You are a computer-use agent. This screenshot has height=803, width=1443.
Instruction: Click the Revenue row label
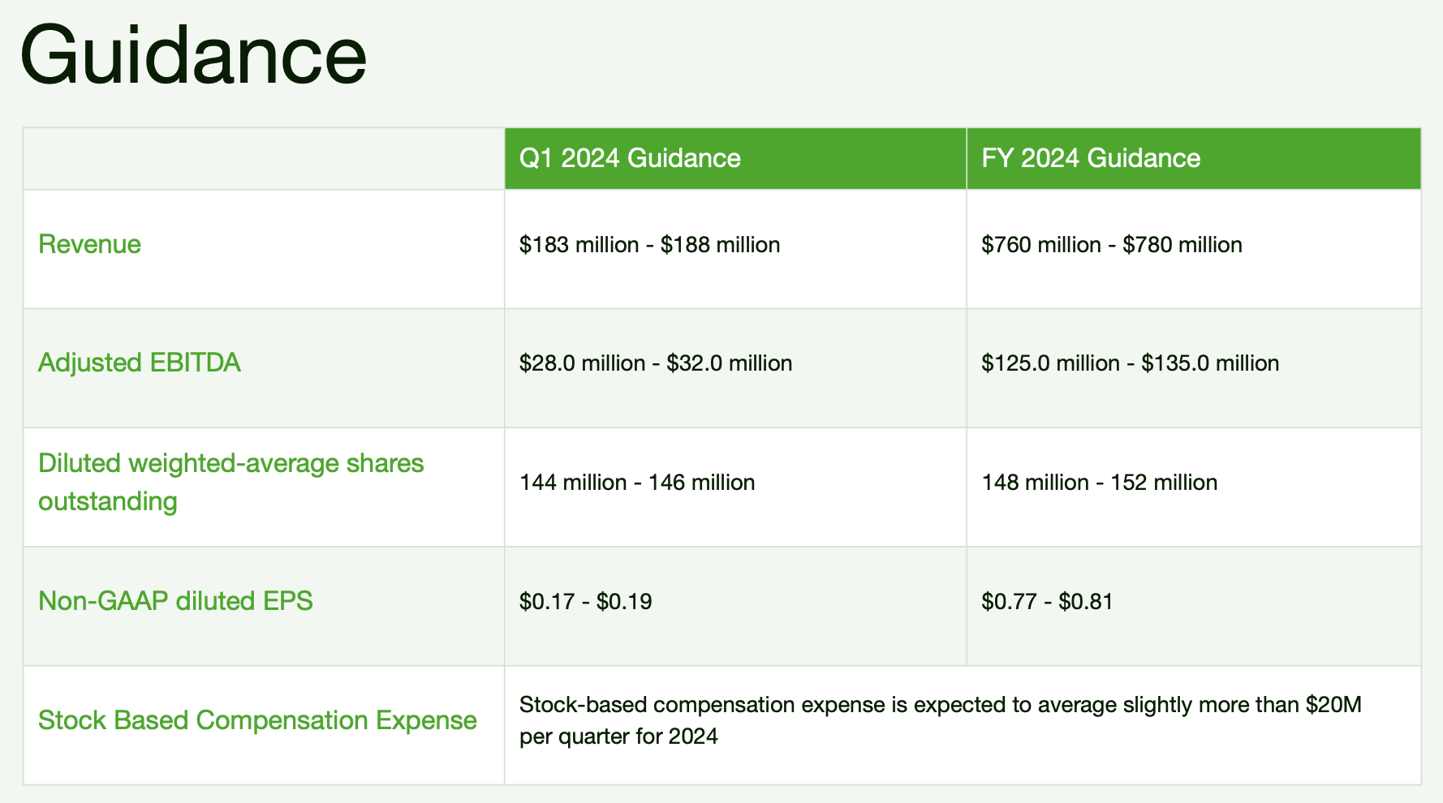(90, 244)
